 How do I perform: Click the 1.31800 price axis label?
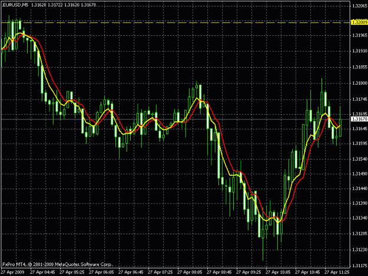(360, 83)
